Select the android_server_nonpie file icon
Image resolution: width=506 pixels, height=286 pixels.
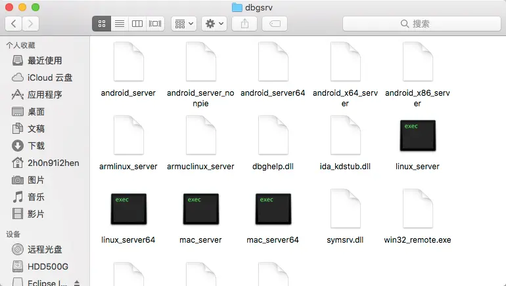click(x=200, y=62)
